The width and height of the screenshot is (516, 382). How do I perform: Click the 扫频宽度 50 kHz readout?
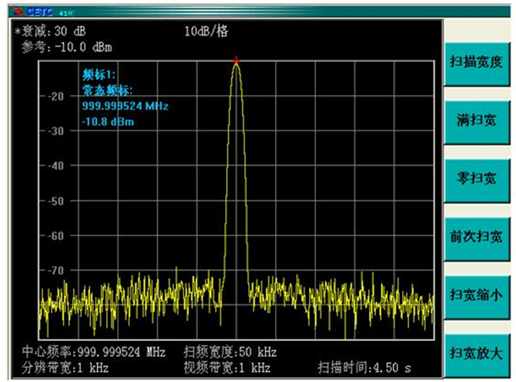(x=230, y=352)
